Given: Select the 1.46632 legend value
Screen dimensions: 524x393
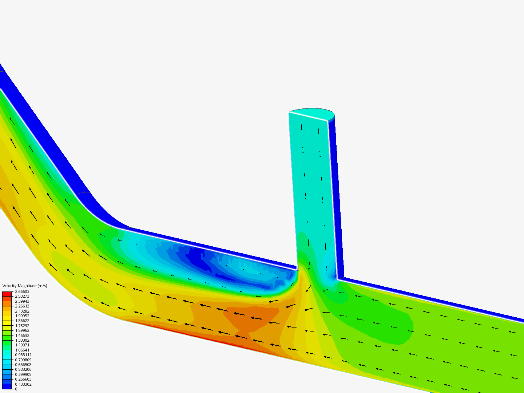Looking at the screenshot, I should pyautogui.click(x=22, y=336).
